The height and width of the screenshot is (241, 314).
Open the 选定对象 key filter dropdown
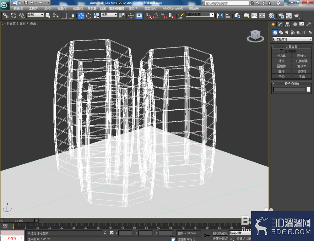coord(240,233)
